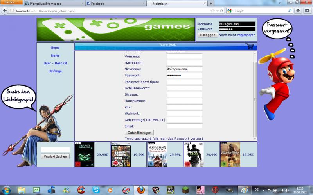Click the Windows Start button
This screenshot has width=313, height=195.
6,190
